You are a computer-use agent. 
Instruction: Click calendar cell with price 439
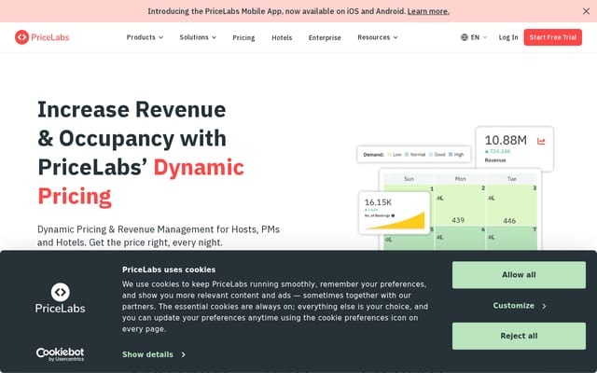coord(460,205)
